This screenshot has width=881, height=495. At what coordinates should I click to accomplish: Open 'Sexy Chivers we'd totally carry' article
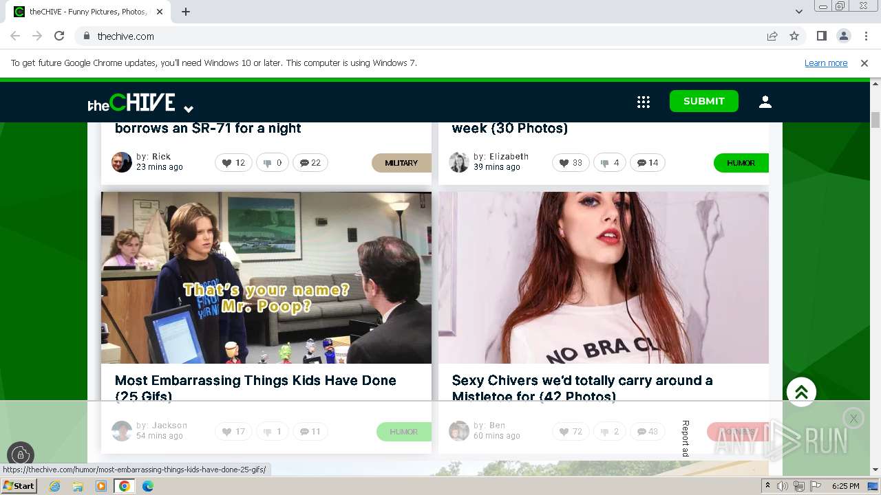click(x=582, y=388)
